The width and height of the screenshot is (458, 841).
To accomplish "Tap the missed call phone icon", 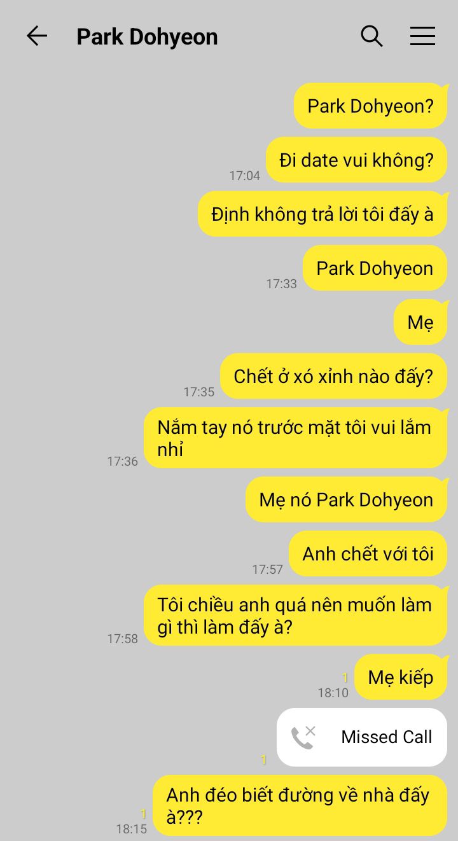I will tap(303, 737).
